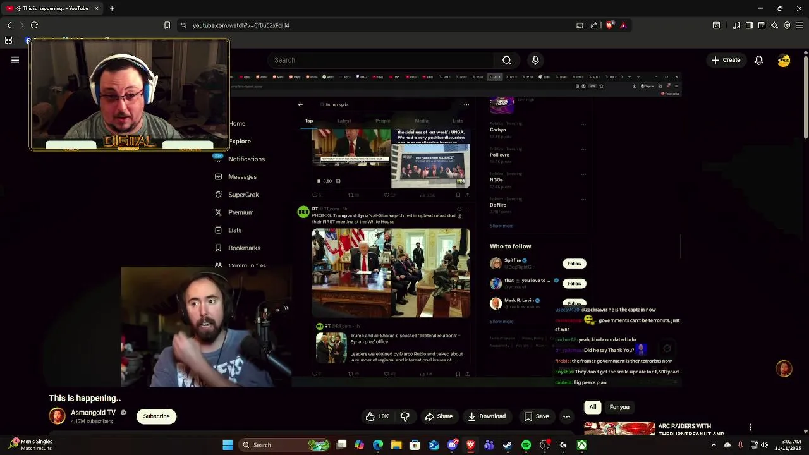Open the Brave main menu hamburger
Viewport: 809px width, 455px height.
coord(800,25)
